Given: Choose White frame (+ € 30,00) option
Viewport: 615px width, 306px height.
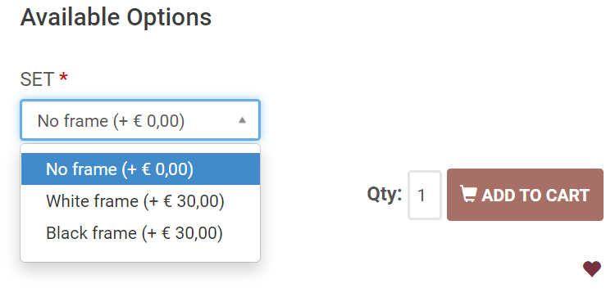Looking at the screenshot, I should pos(140,201).
